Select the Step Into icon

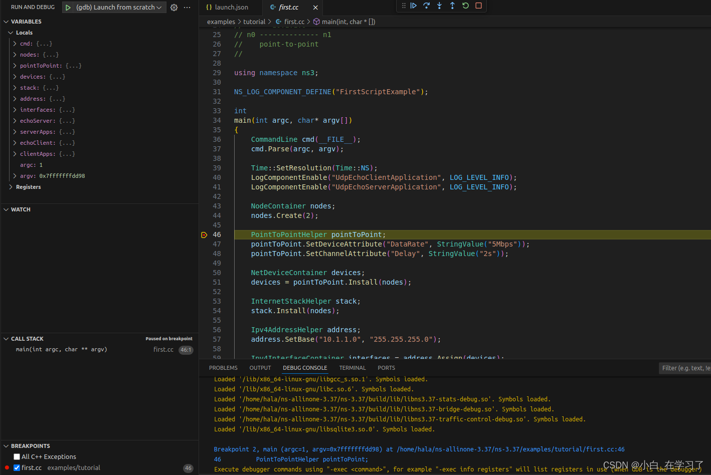coord(439,6)
